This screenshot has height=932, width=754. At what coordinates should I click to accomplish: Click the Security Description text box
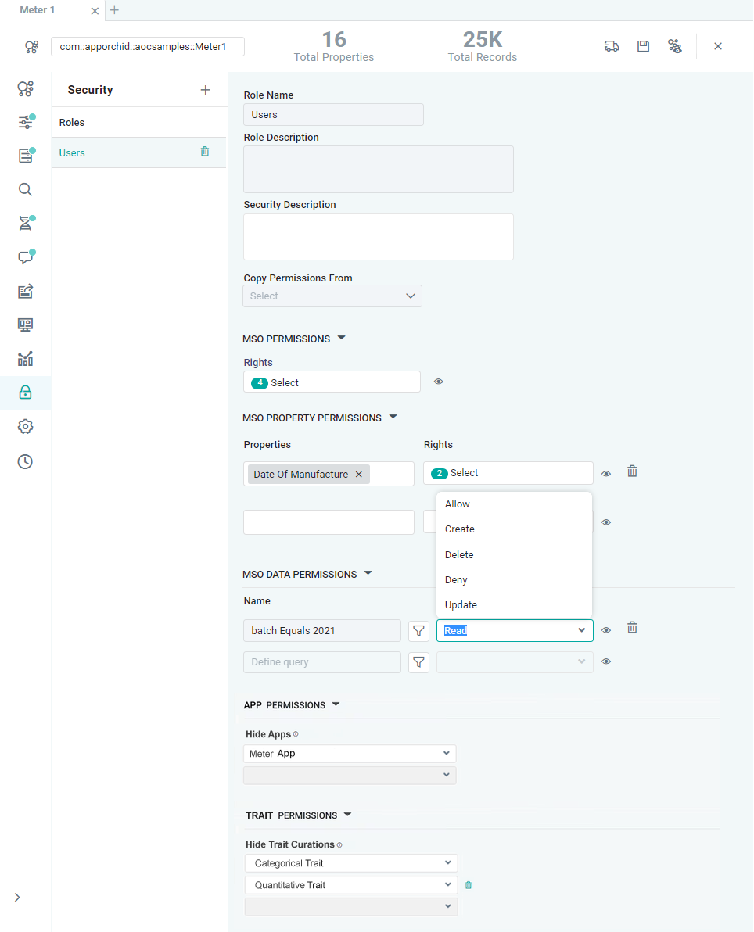(379, 237)
